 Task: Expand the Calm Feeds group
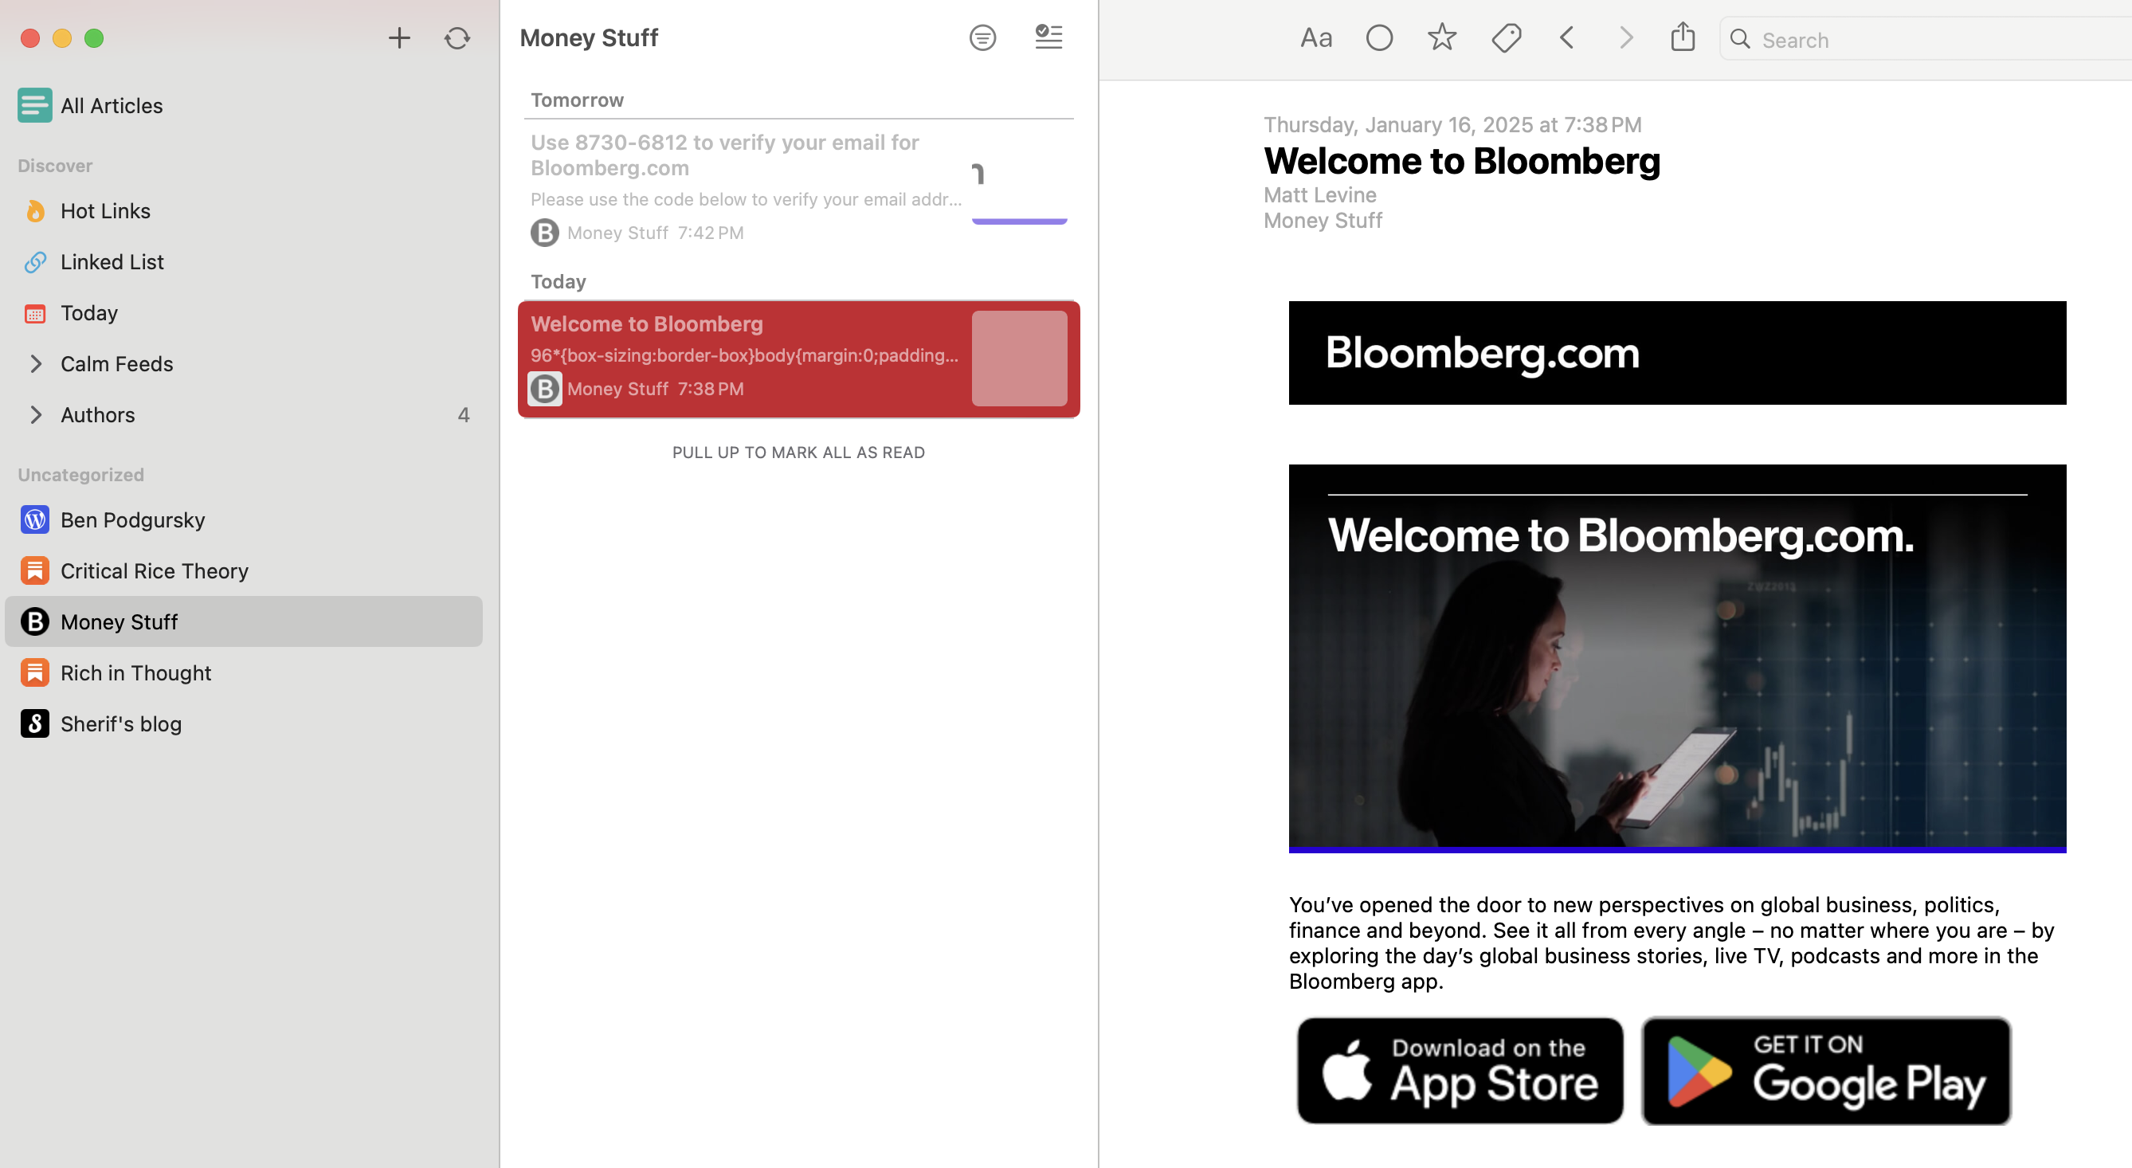click(x=36, y=363)
